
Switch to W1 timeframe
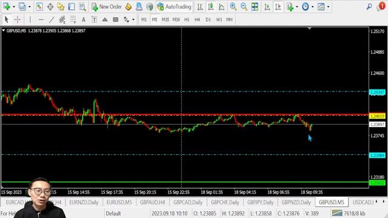(219, 19)
